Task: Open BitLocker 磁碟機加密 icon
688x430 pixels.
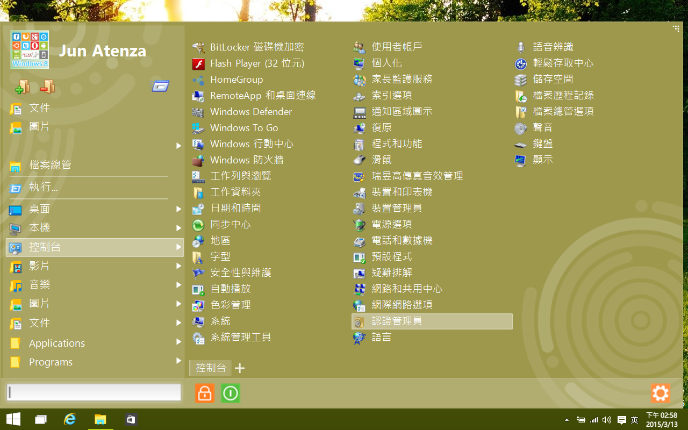Action: (x=198, y=47)
